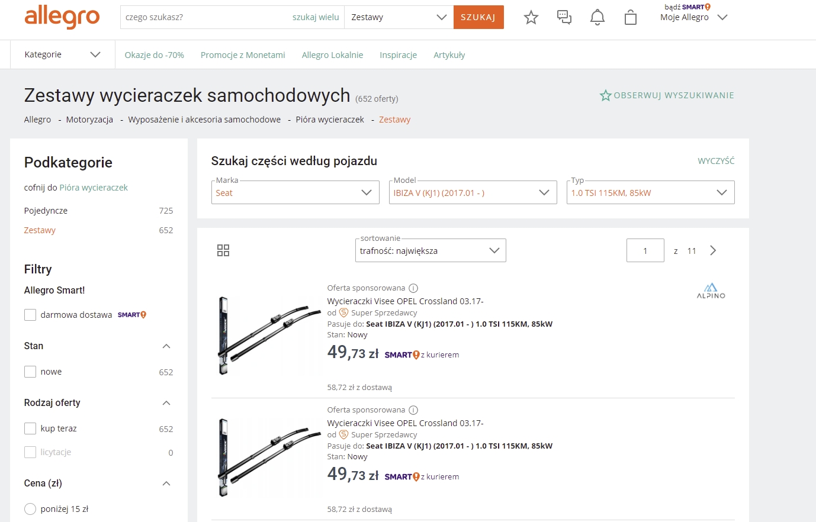Open favorites star icon in header
The height and width of the screenshot is (522, 816).
(x=531, y=17)
